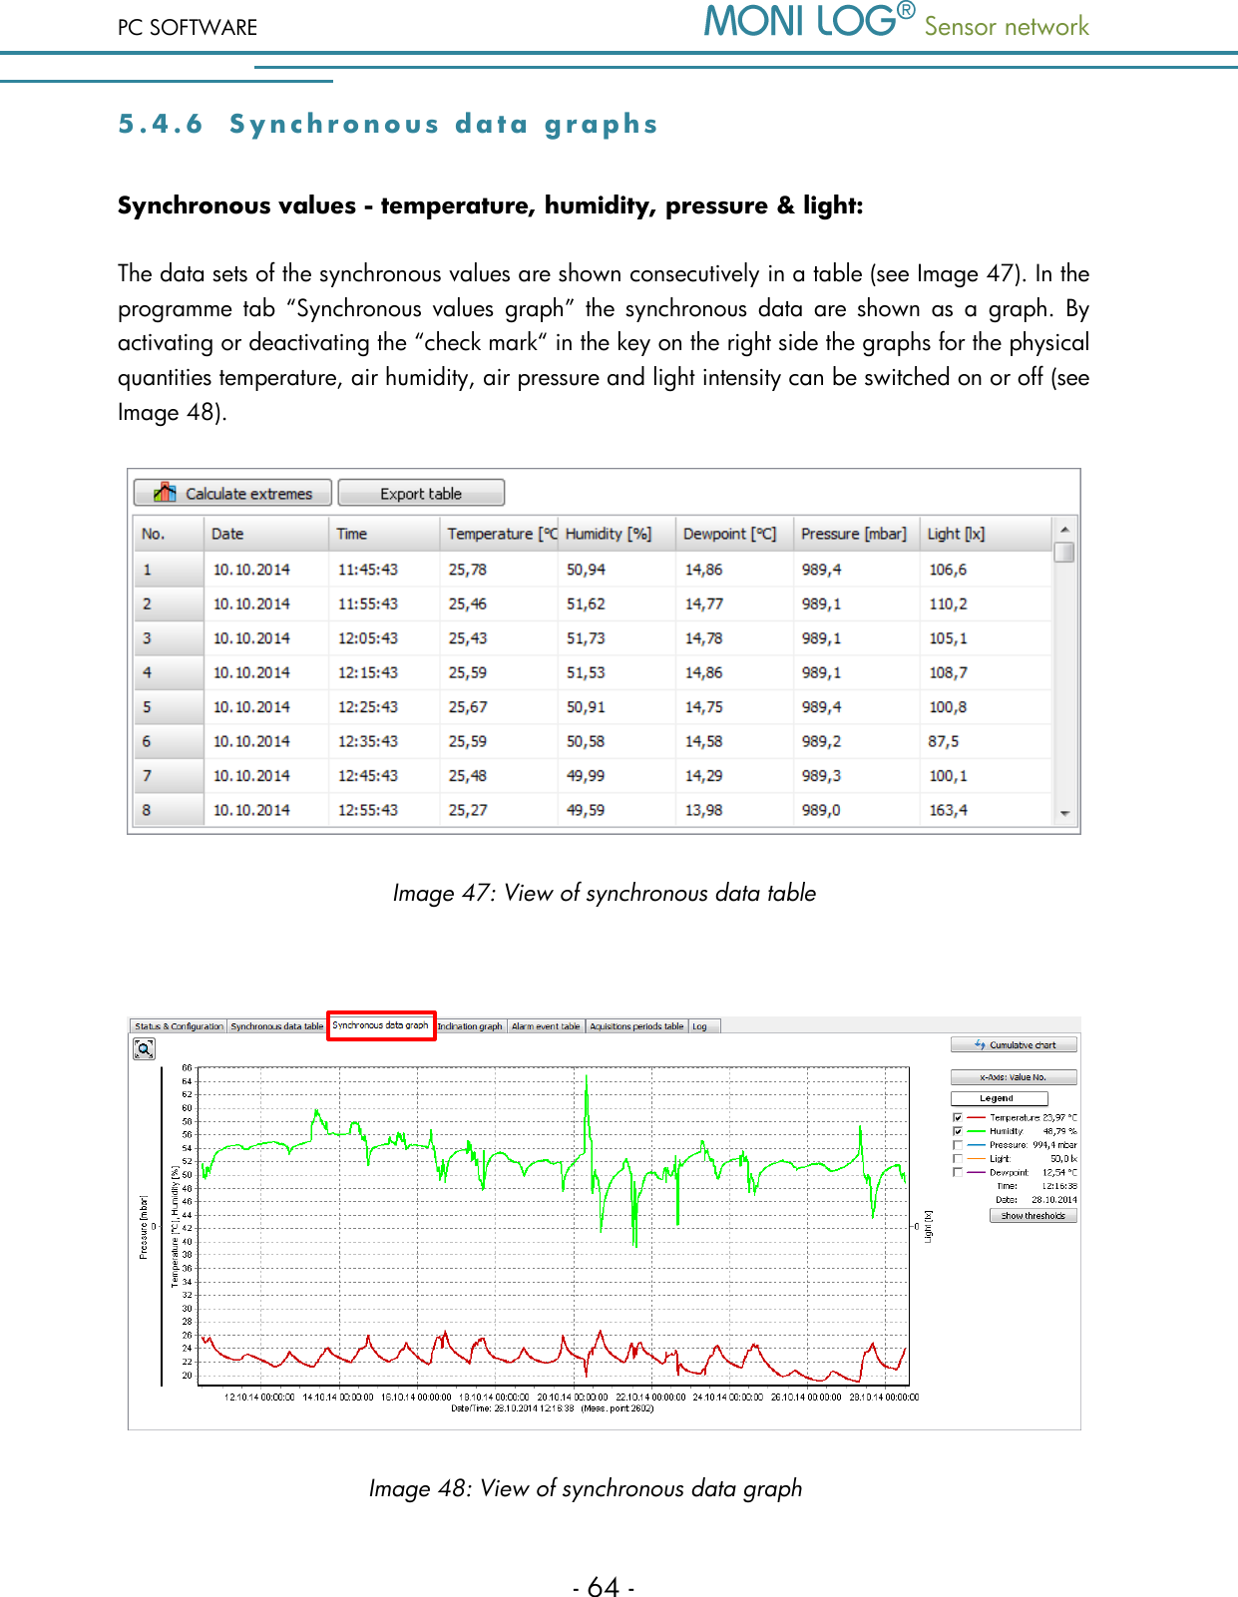Enable the Light legend checkbox
Screen dimensions: 1238x1597
(958, 1159)
